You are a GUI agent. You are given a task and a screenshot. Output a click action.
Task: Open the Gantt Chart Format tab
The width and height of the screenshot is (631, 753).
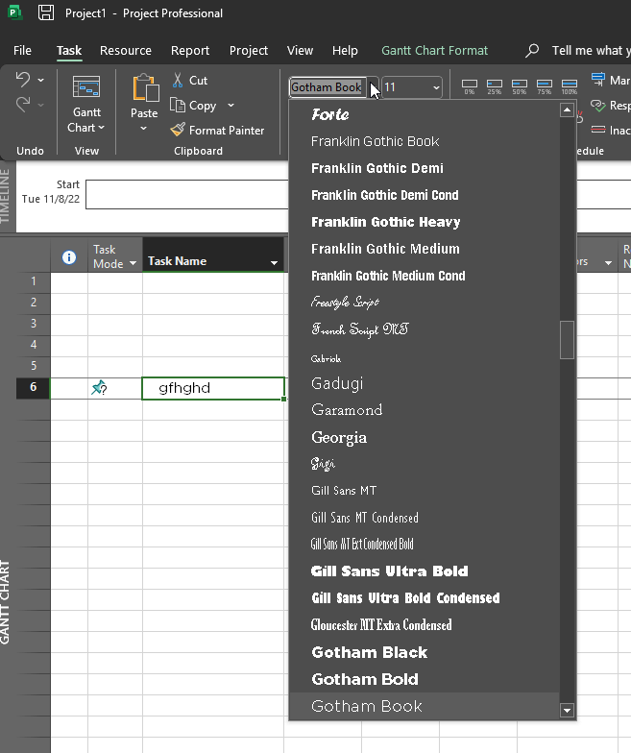(434, 50)
